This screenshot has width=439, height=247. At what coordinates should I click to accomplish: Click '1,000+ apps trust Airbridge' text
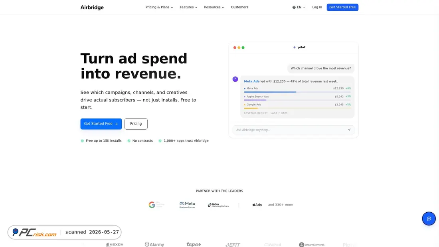click(x=186, y=140)
